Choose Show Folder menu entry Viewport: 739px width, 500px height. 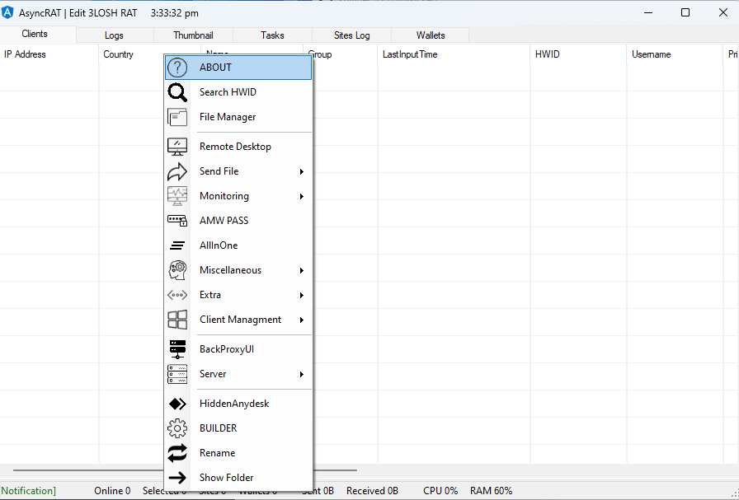click(x=238, y=478)
